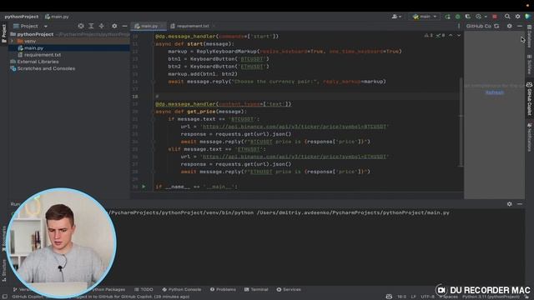Screen dimensions: 534x300
Task: Open the Database side tool tab
Action: coord(529,37)
